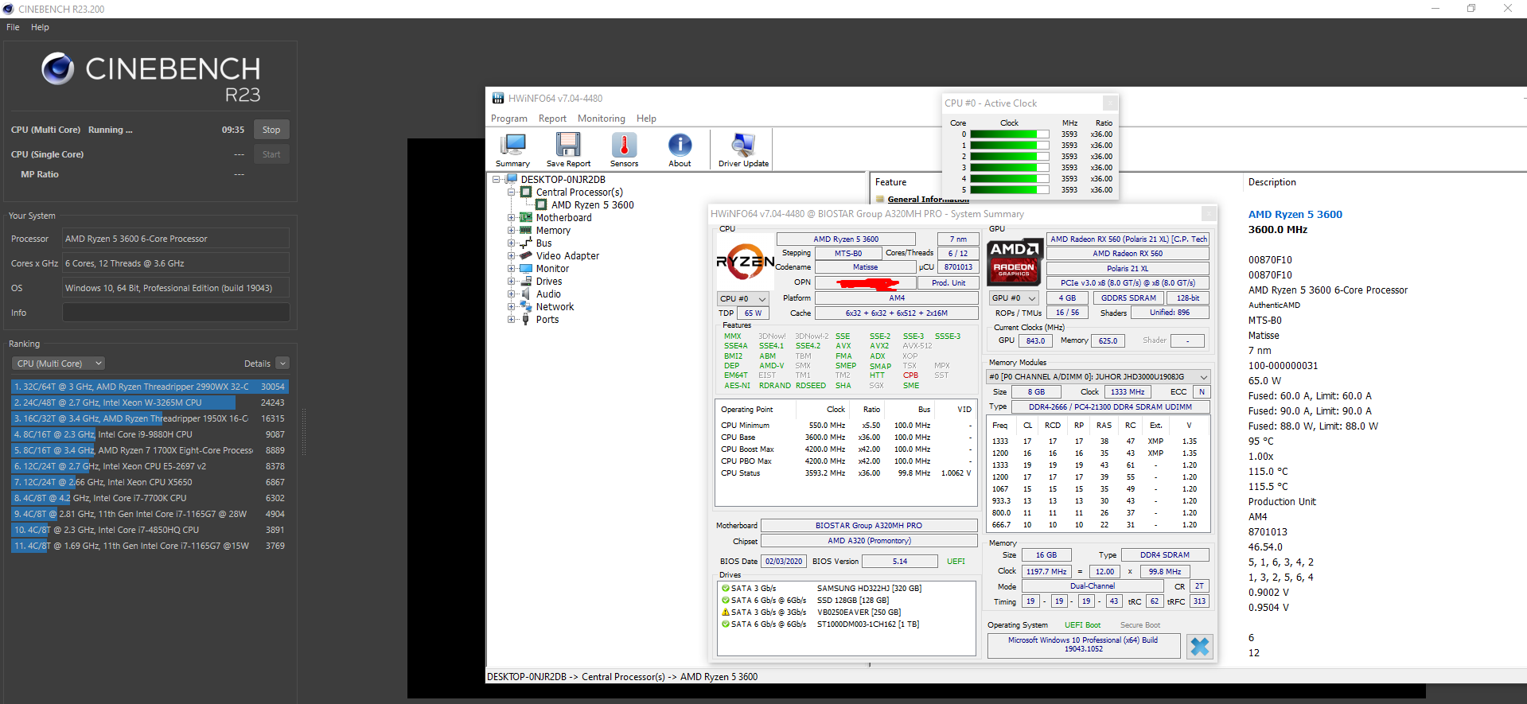Select the Video Adapter icon in the tree
Viewport: 1527px width, 704px height.
[525, 255]
